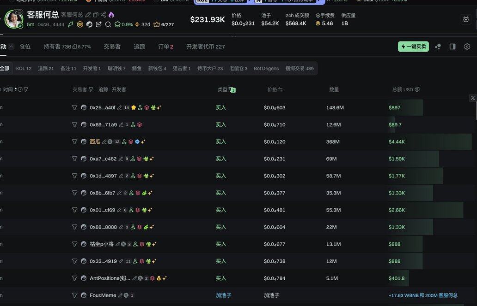The height and width of the screenshot is (306, 477).
Task: Switch the 价格 column display mode
Action: coord(280,90)
